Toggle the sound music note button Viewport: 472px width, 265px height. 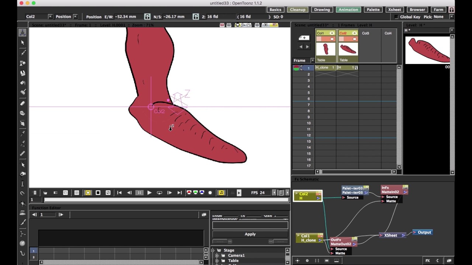(x=221, y=192)
